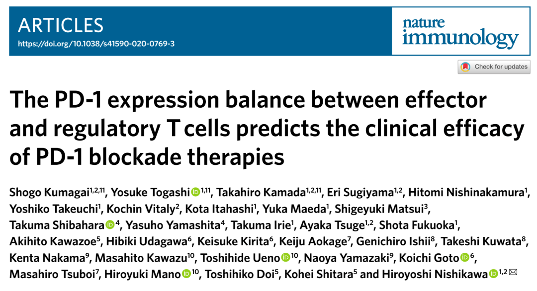The height and width of the screenshot is (291, 537).
Task: Click ORCID icon beside Toshihide Ueno
Action: (x=285, y=258)
